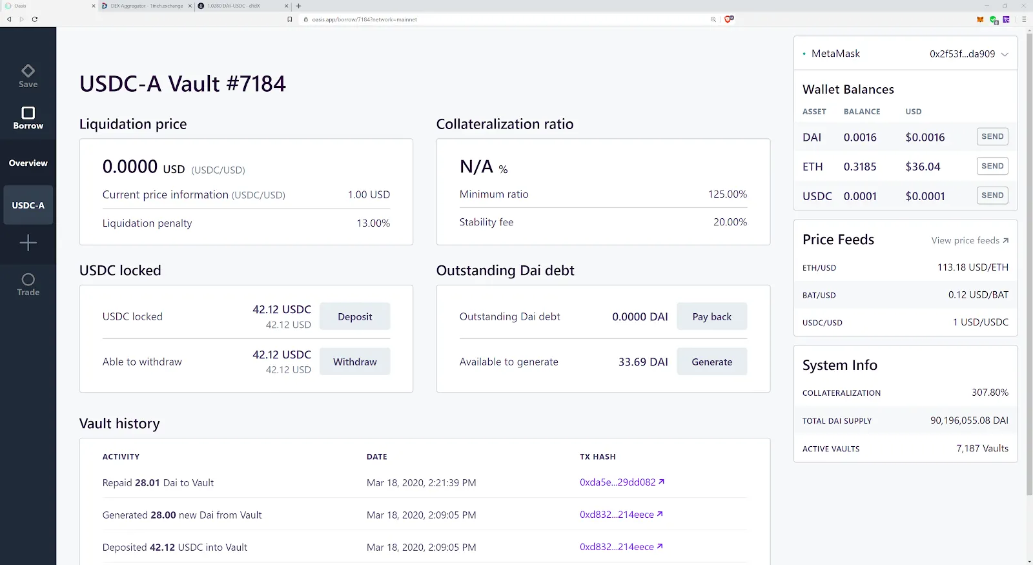Expand MetaMask account dropdown chevron
The image size is (1033, 565).
1005,54
